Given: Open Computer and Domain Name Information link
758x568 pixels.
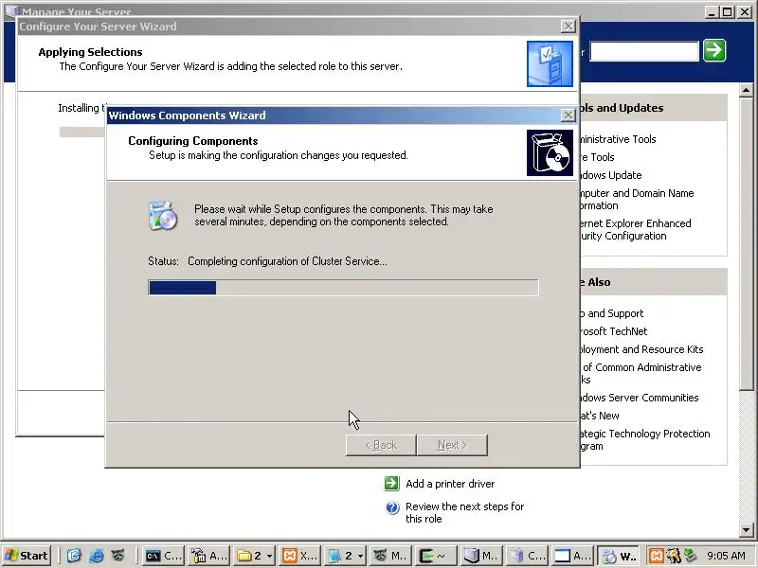Looking at the screenshot, I should 637,199.
